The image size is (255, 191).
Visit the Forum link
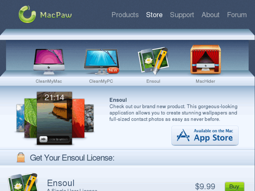click(237, 15)
